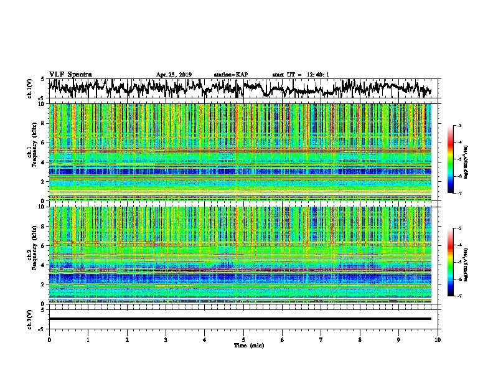Viewport: 493px width, 381px height.
Task: Click the ch.1 frequency axis "10" tick label
Action: point(42,104)
